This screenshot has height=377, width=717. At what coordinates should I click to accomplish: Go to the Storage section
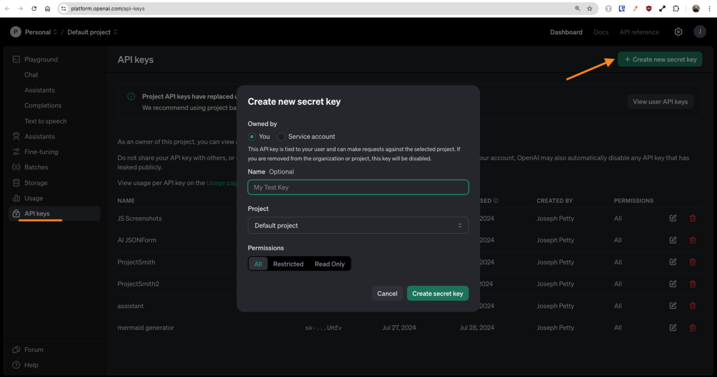pyautogui.click(x=36, y=182)
